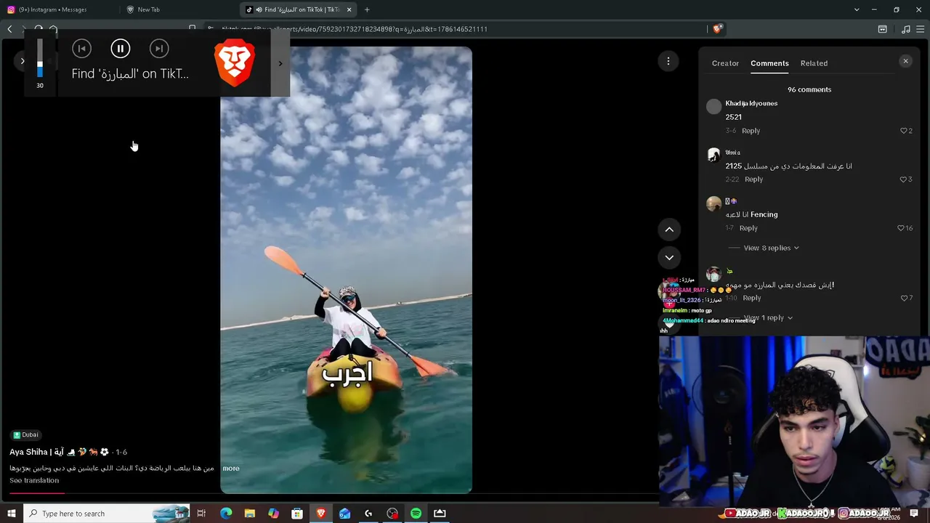This screenshot has height=523, width=930.
Task: Open the media control music-note icon
Action: [x=905, y=29]
